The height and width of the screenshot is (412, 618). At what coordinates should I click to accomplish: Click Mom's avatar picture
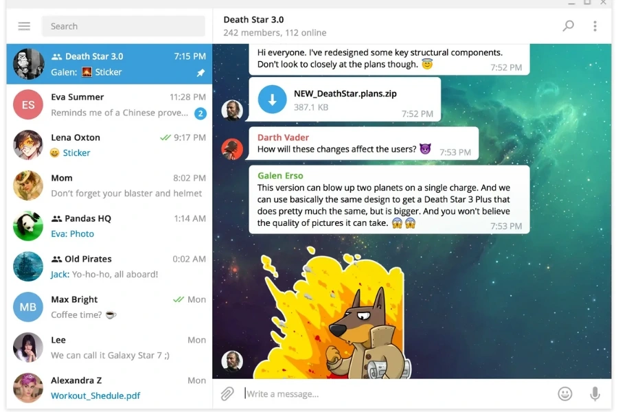(x=28, y=185)
